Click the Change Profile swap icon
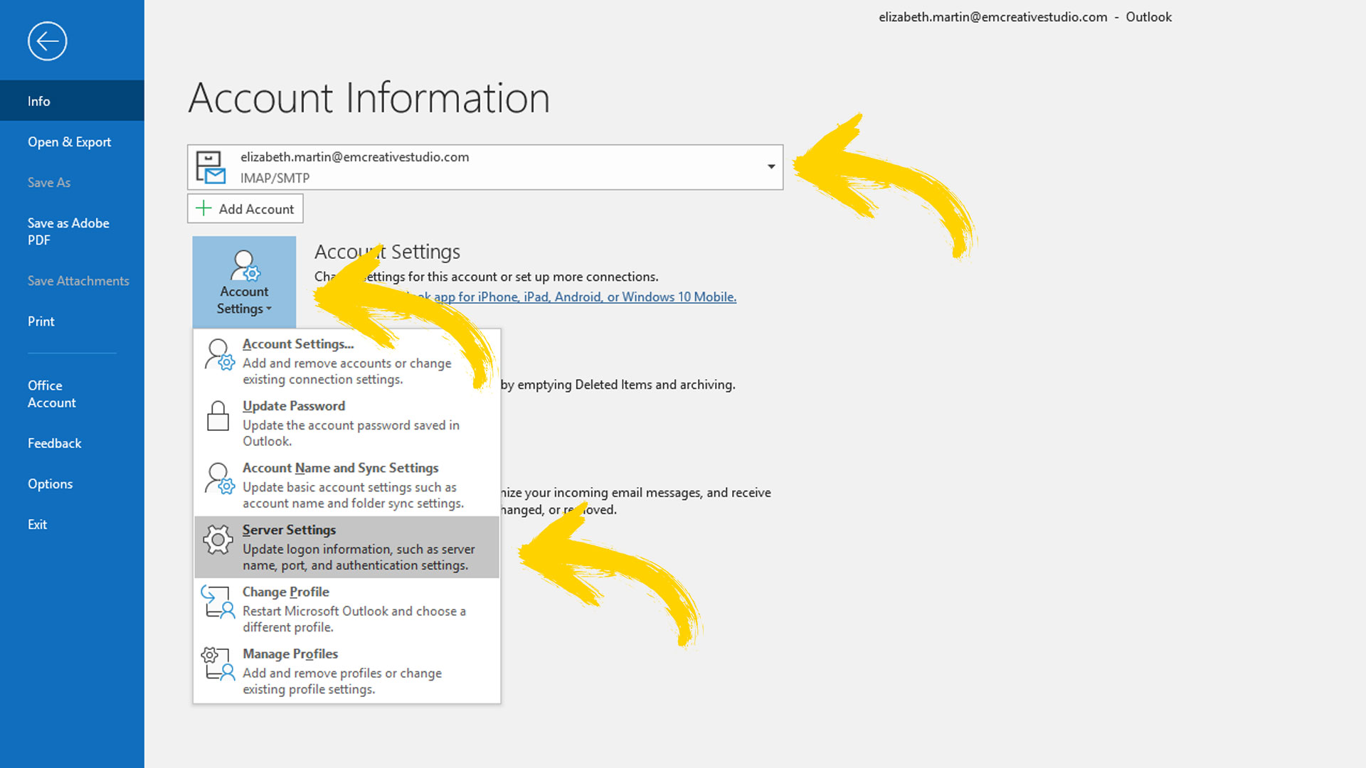 pos(218,602)
